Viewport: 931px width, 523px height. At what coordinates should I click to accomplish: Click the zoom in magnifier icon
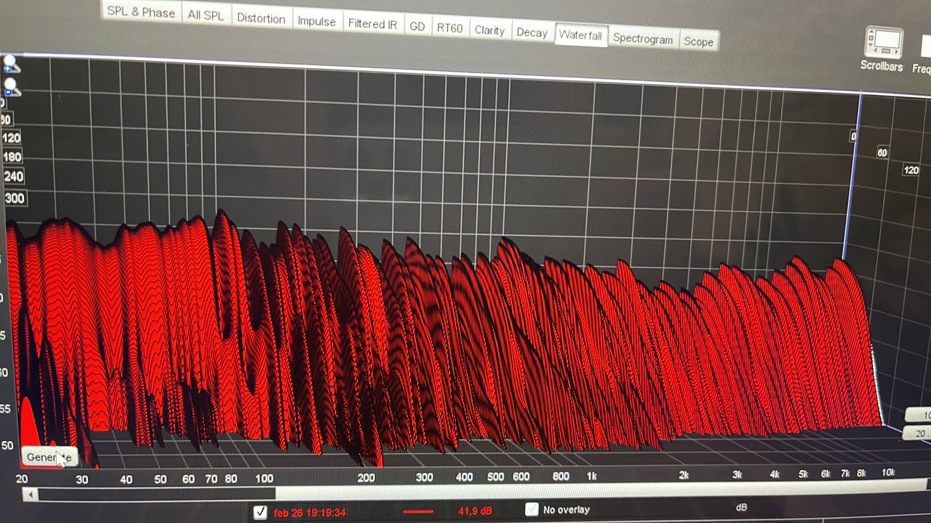point(11,64)
